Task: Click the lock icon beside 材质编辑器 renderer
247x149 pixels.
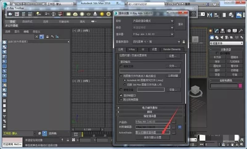Action: [180, 127]
